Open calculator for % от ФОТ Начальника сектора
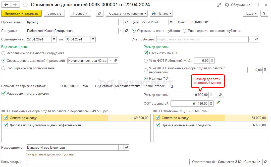This screenshot has height=167, width=271. (265, 70)
